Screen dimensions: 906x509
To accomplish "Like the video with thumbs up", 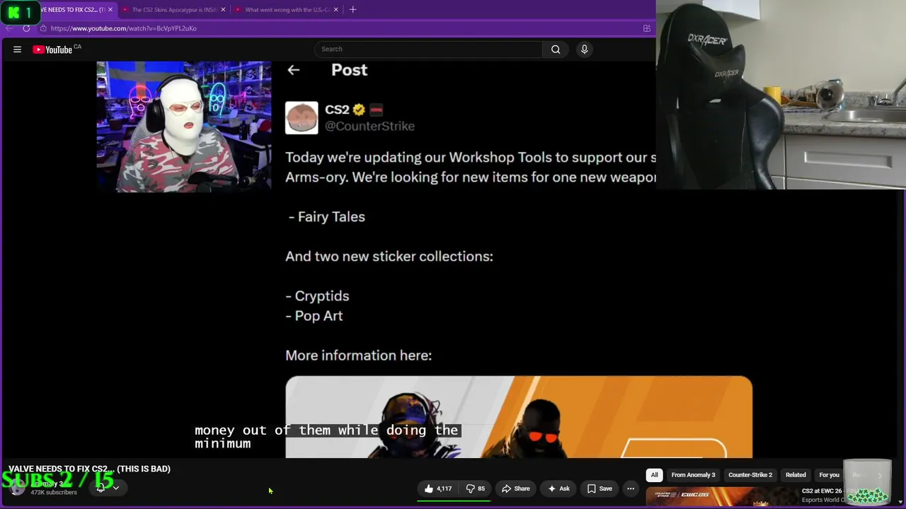I will click(438, 488).
